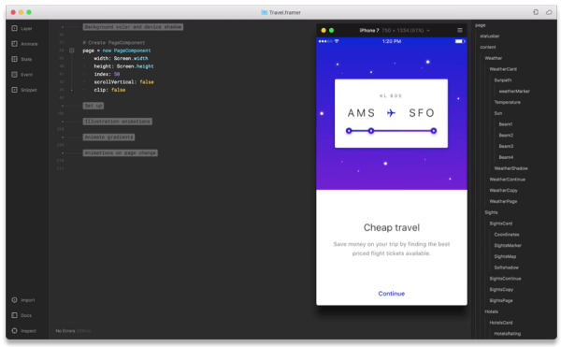This screenshot has height=347, width=561.
Task: Open the iPhone 7 device dropdown
Action: pyautogui.click(x=395, y=31)
